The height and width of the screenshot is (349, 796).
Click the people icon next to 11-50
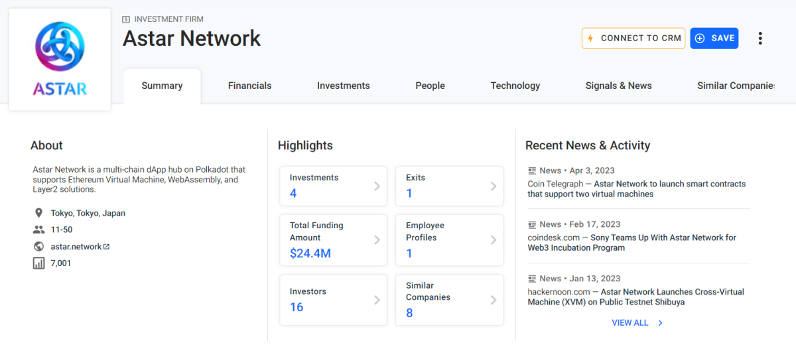(38, 230)
